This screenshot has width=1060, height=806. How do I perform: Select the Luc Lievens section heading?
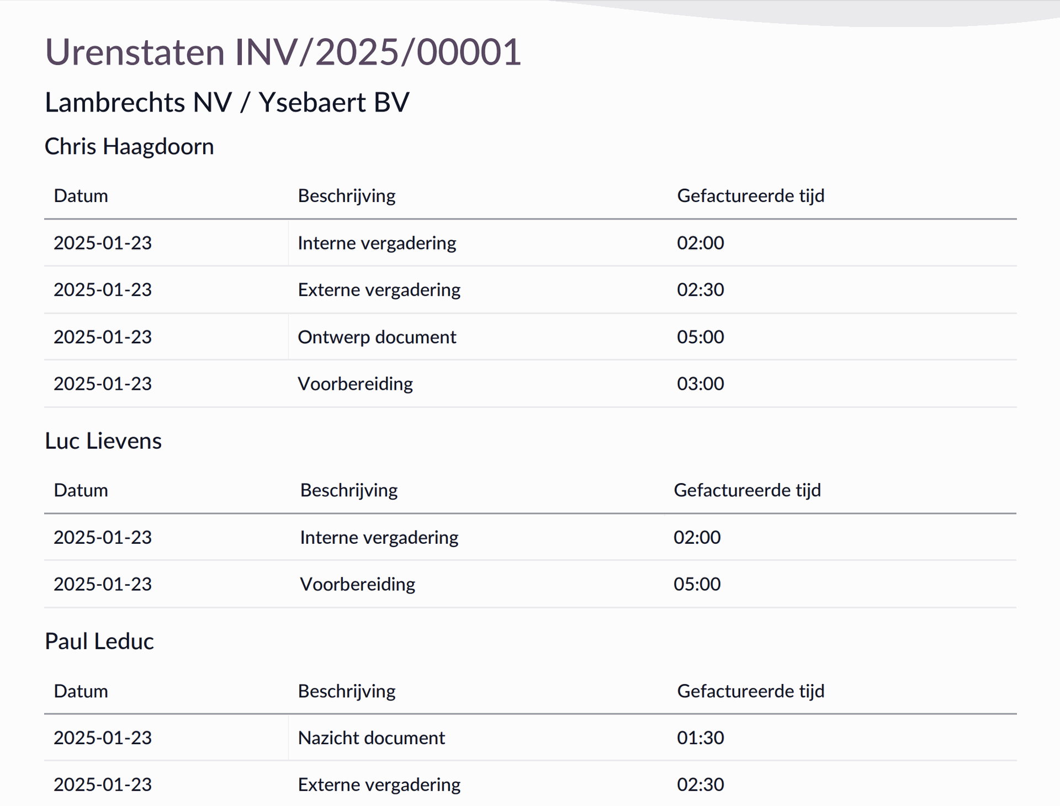coord(103,441)
